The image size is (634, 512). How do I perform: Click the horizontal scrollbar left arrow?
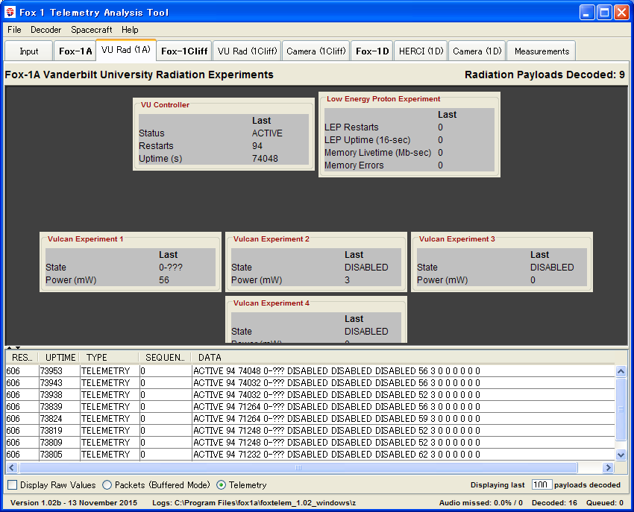point(11,467)
